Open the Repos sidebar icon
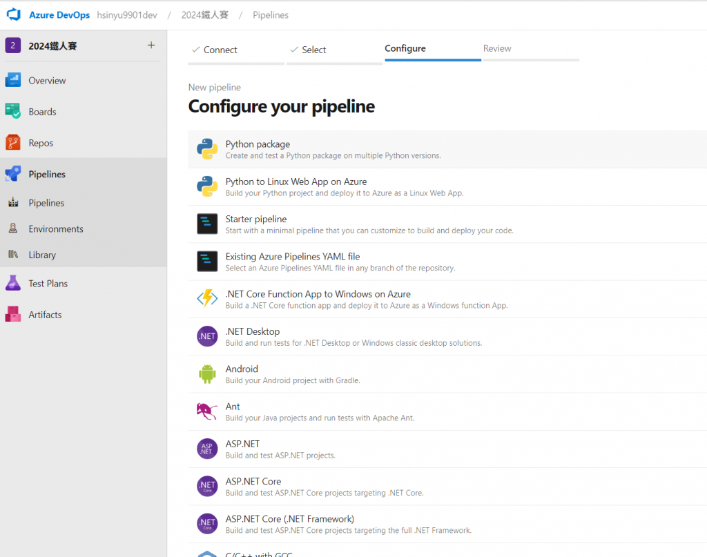Viewport: 707px width, 557px height. [x=13, y=142]
